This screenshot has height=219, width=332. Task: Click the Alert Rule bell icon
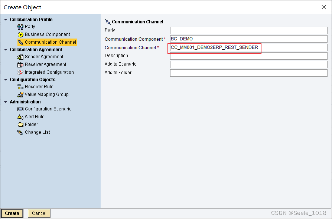(20, 117)
